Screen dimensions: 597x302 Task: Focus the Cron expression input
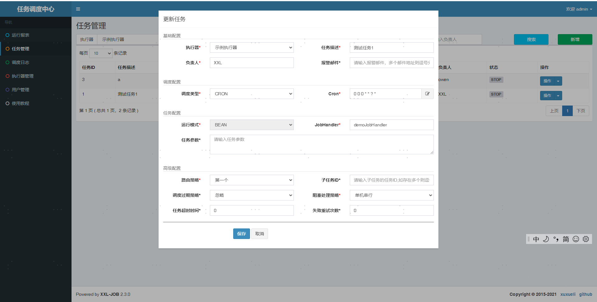(386, 94)
